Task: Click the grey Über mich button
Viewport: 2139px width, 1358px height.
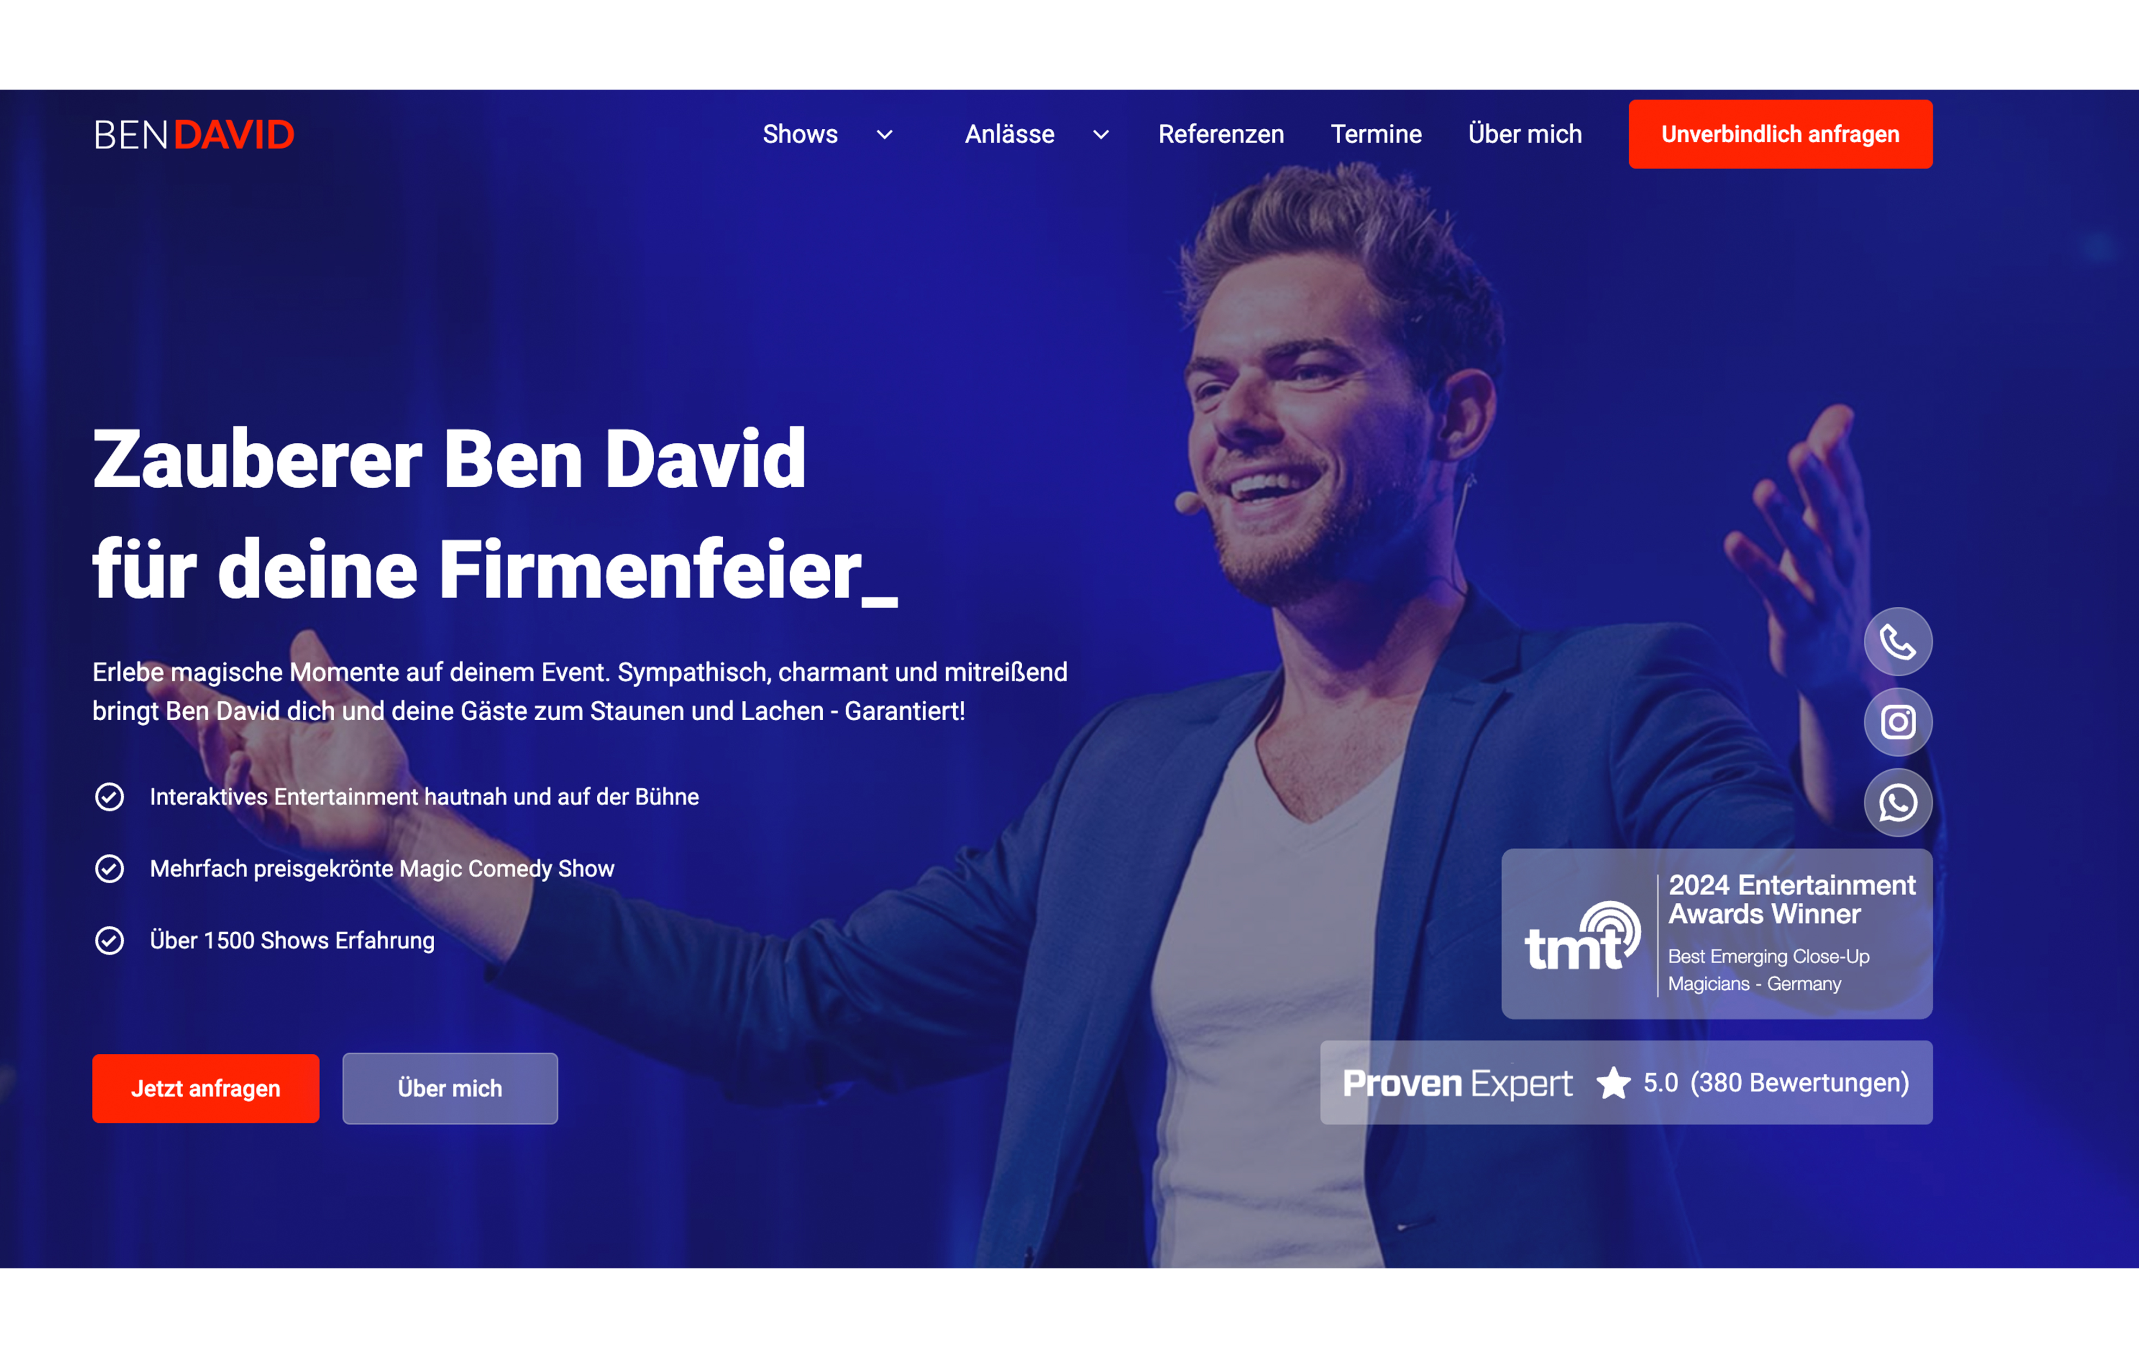Action: [451, 1089]
